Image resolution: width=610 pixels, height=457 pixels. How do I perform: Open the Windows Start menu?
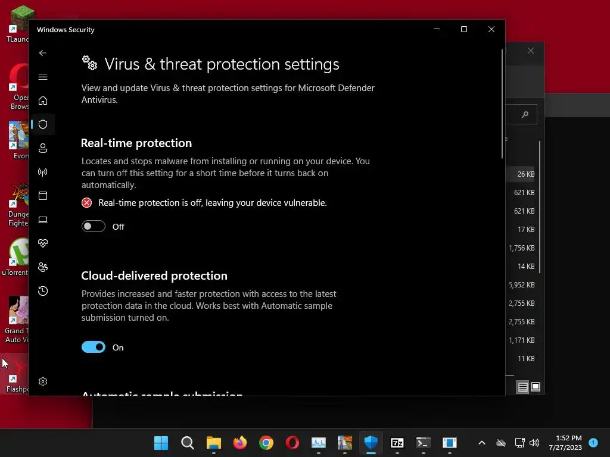click(161, 443)
